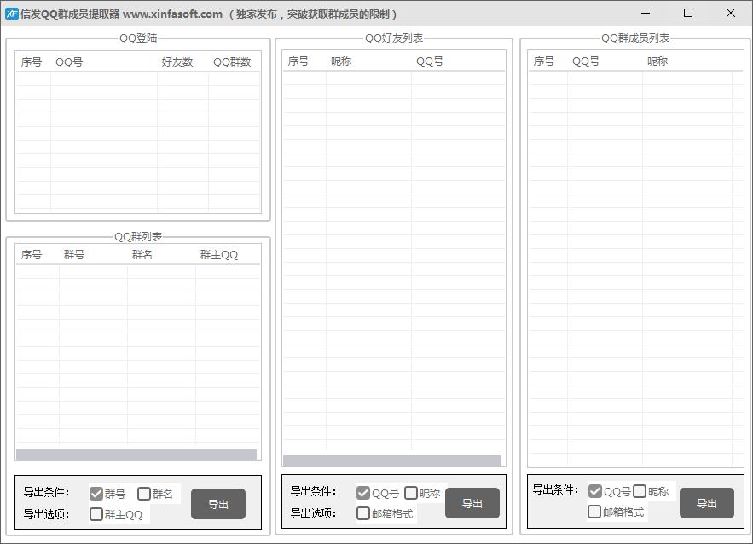Click 导出 button for QQ群列表

pos(218,504)
